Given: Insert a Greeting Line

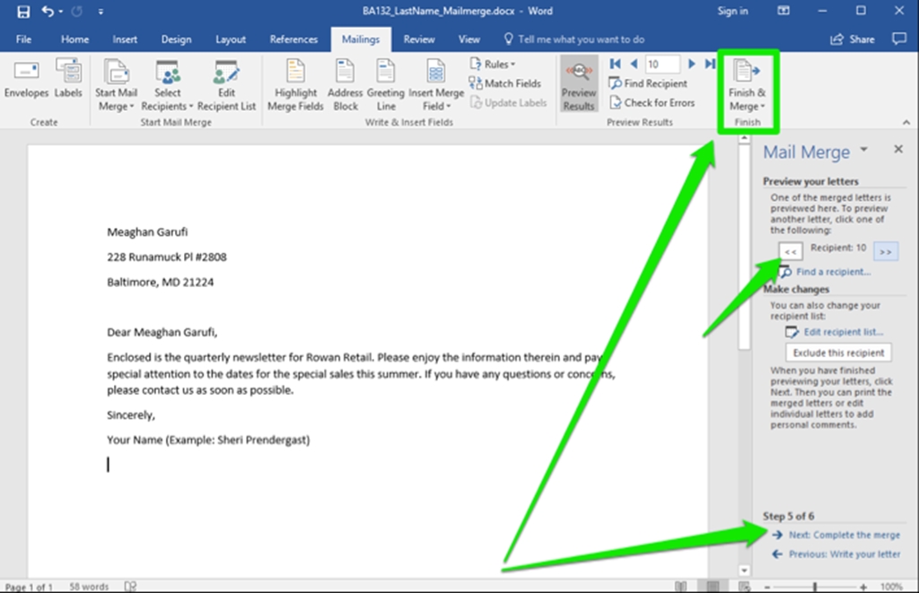Looking at the screenshot, I should coord(386,85).
